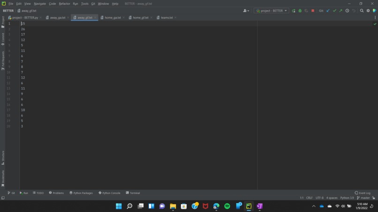Open the Navigate menu
This screenshot has height=212, width=378.
point(40,4)
